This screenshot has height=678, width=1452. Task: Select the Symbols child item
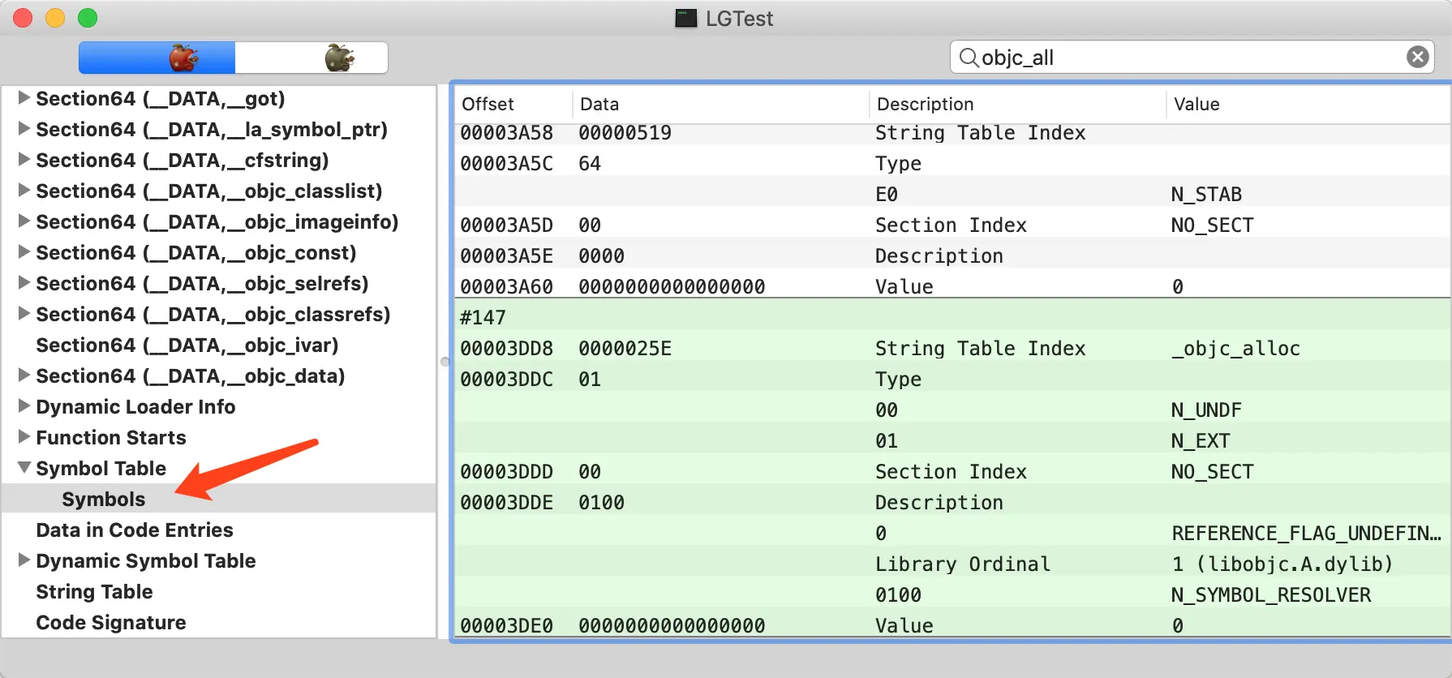[x=104, y=500]
